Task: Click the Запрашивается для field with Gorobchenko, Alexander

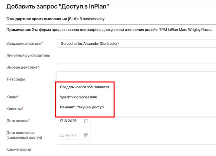Action: [136, 43]
